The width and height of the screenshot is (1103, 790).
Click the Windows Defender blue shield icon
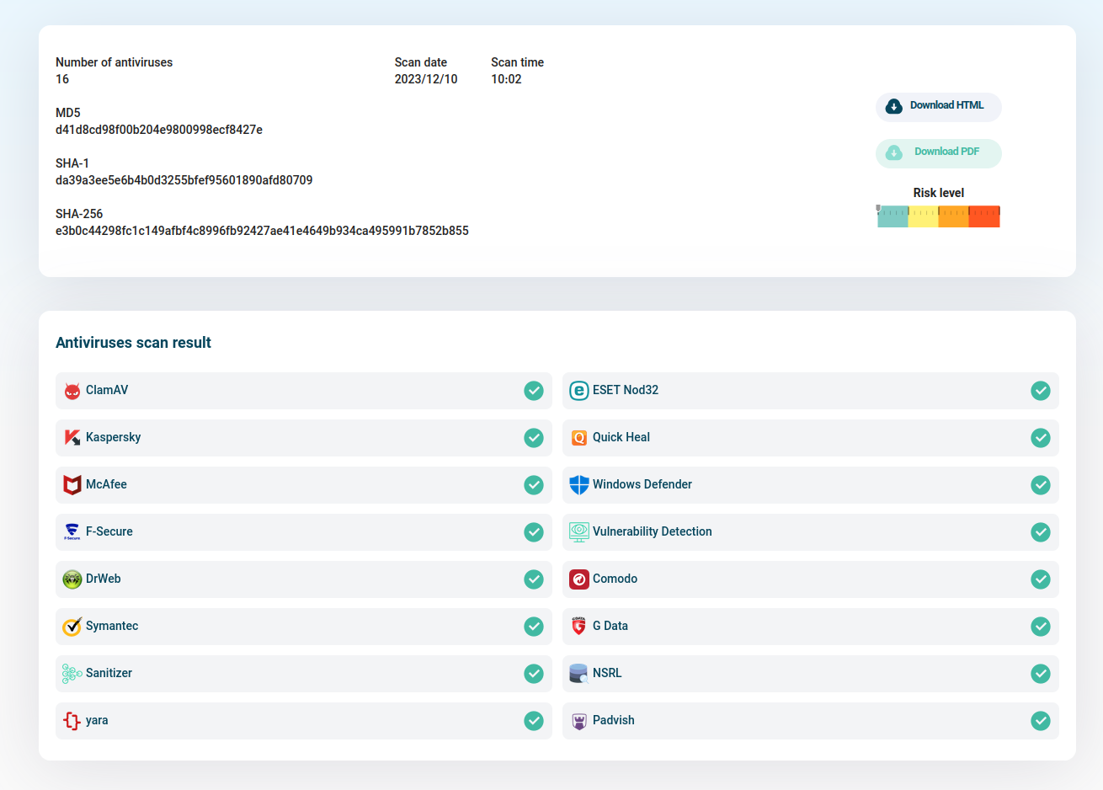[579, 485]
